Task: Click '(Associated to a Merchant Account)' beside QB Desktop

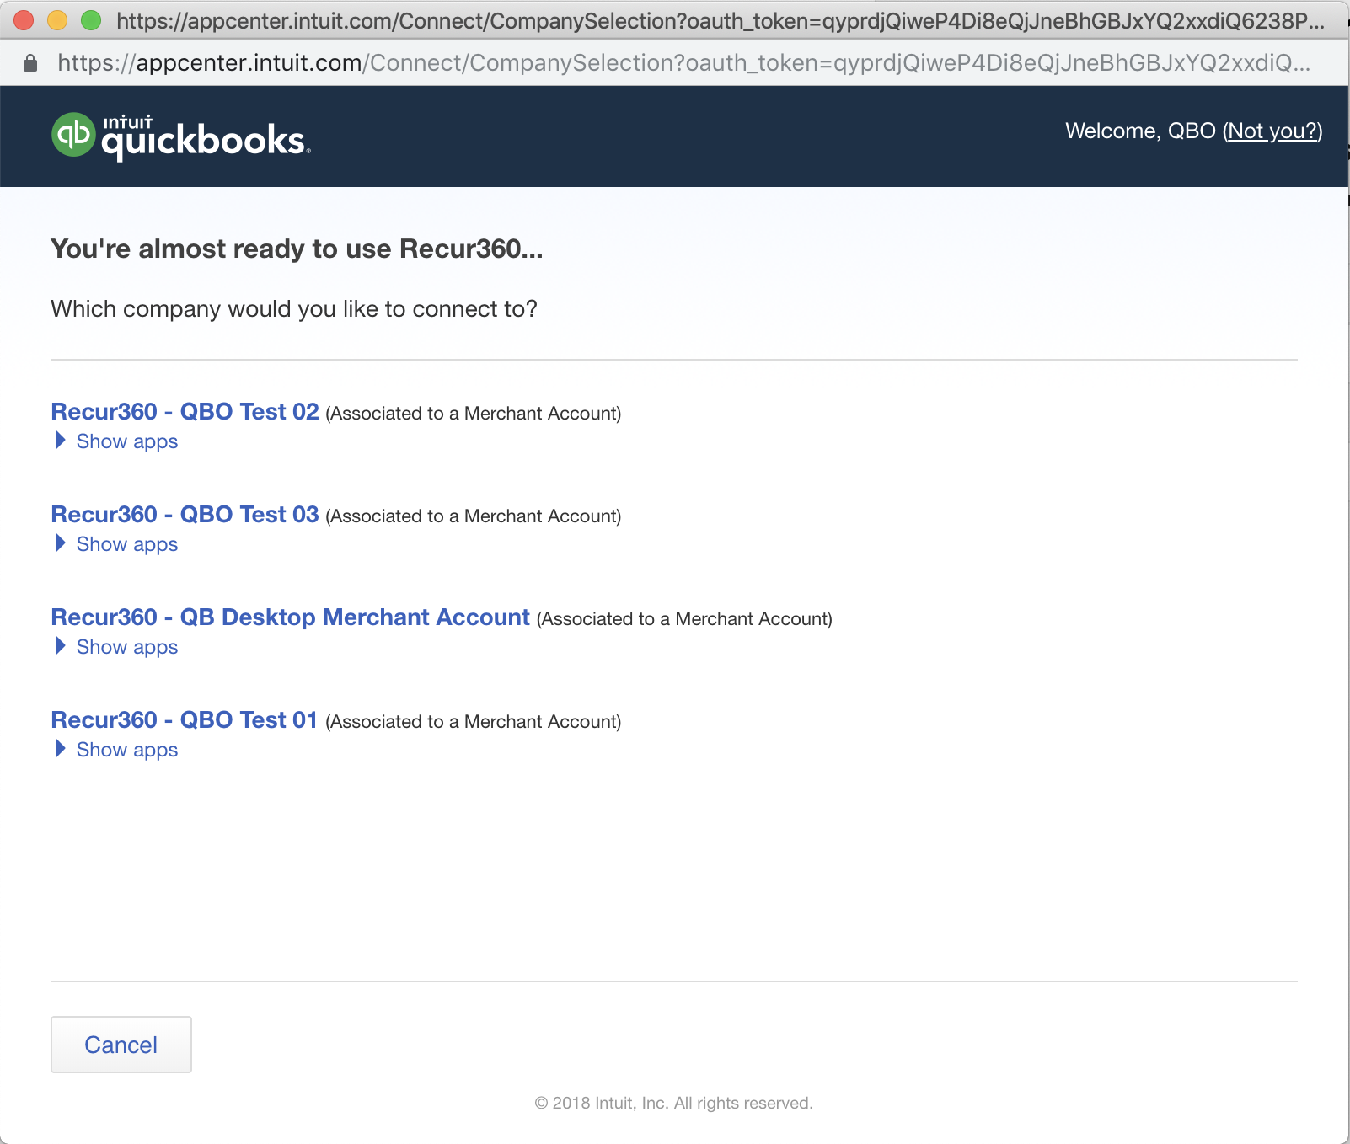Action: coord(684,619)
